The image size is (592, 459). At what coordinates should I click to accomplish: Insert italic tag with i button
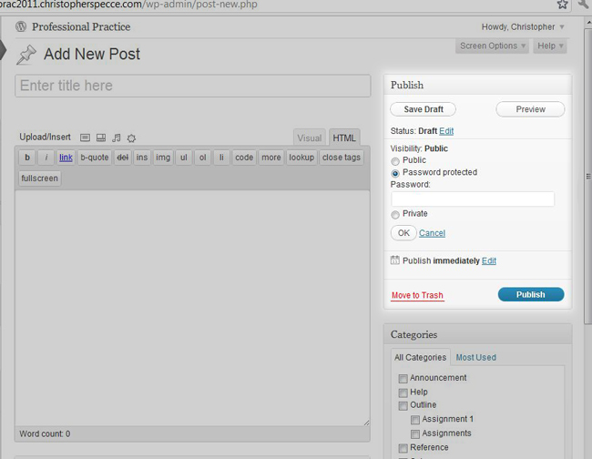click(46, 158)
